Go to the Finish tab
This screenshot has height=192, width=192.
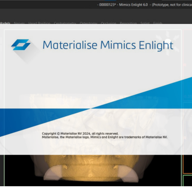(158, 23)
